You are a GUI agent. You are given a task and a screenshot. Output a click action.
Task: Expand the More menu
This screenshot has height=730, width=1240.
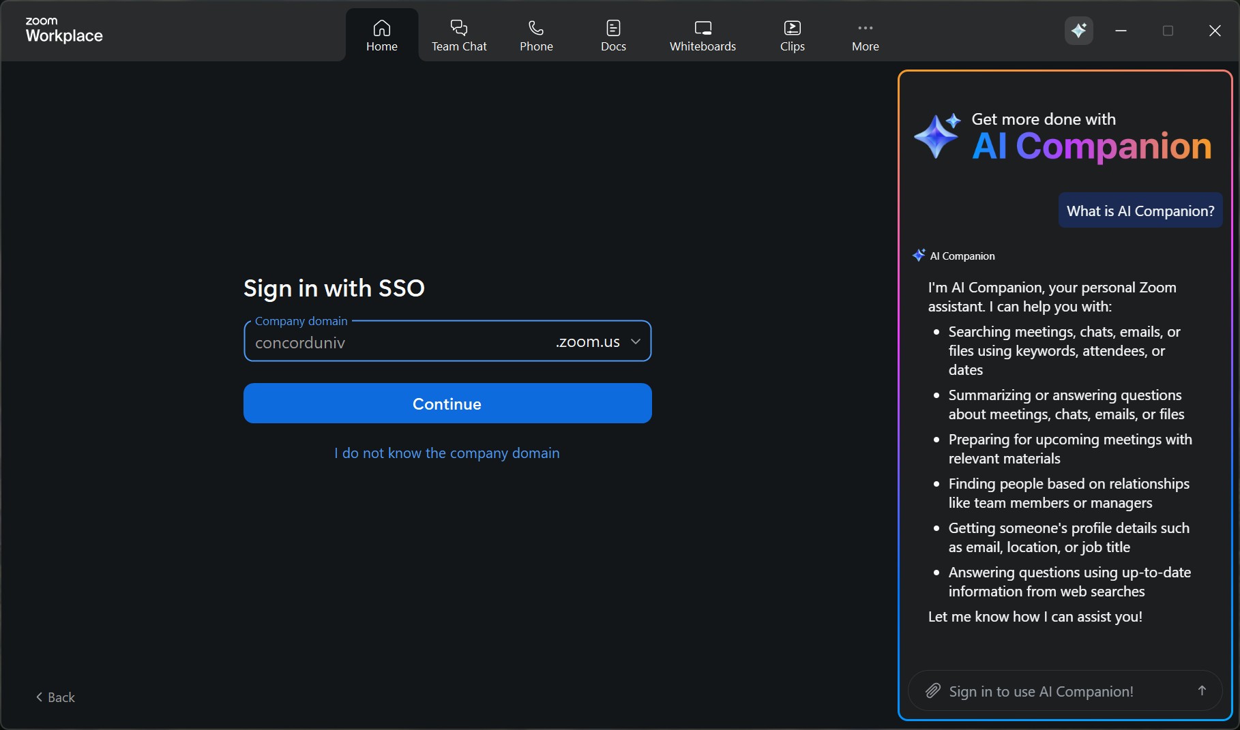tap(865, 35)
